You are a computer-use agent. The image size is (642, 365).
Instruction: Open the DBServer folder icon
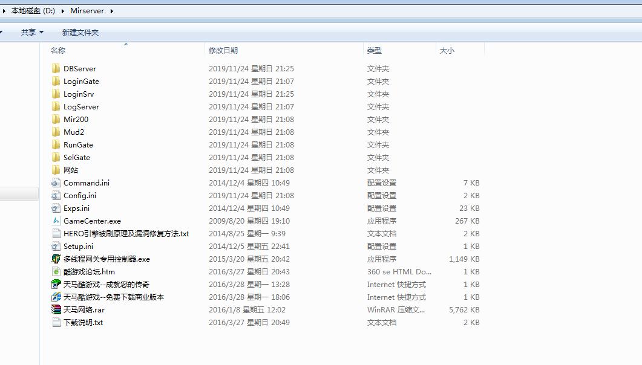tap(56, 68)
